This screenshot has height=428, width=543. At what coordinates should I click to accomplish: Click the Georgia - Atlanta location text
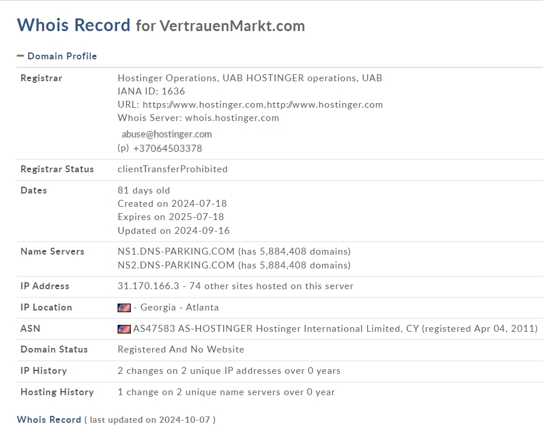[x=179, y=308]
